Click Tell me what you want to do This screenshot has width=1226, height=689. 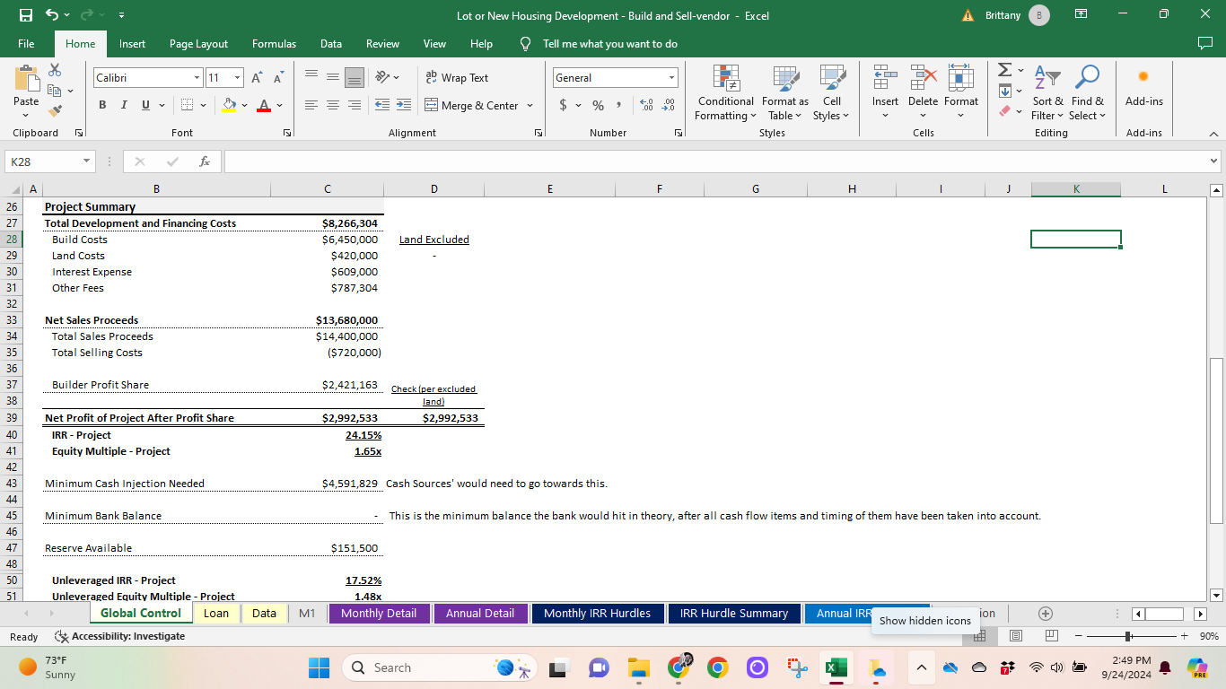[610, 43]
